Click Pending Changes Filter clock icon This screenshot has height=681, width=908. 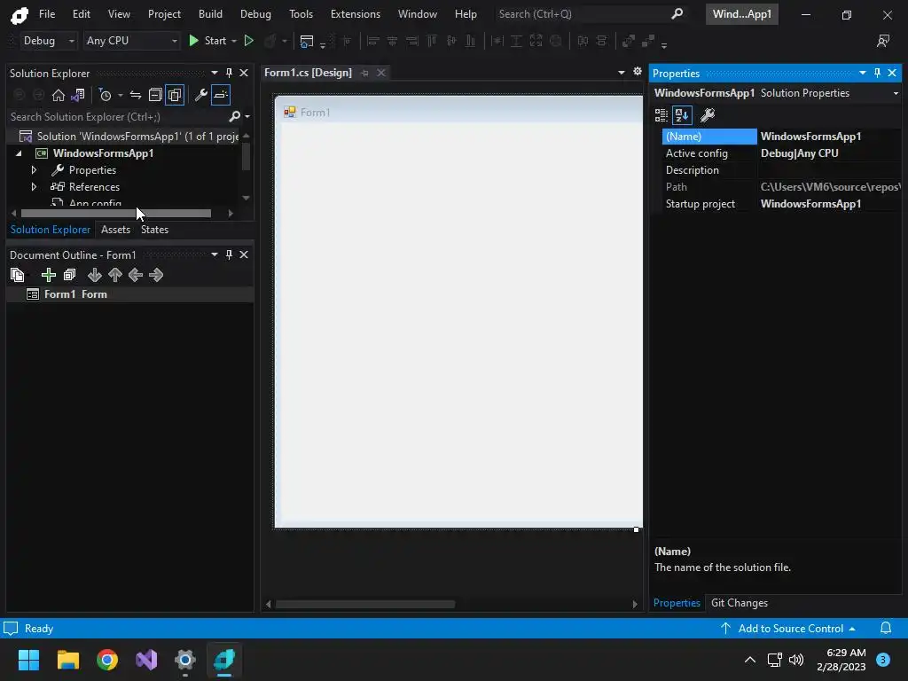(105, 95)
